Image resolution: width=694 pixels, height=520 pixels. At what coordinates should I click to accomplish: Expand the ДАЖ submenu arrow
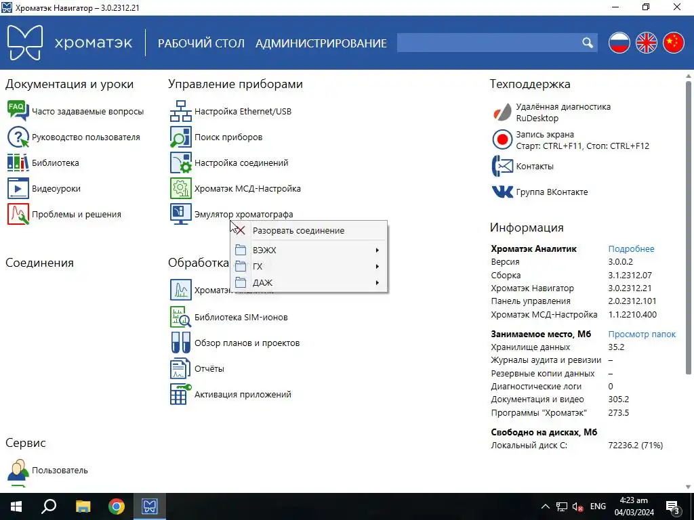coord(377,282)
